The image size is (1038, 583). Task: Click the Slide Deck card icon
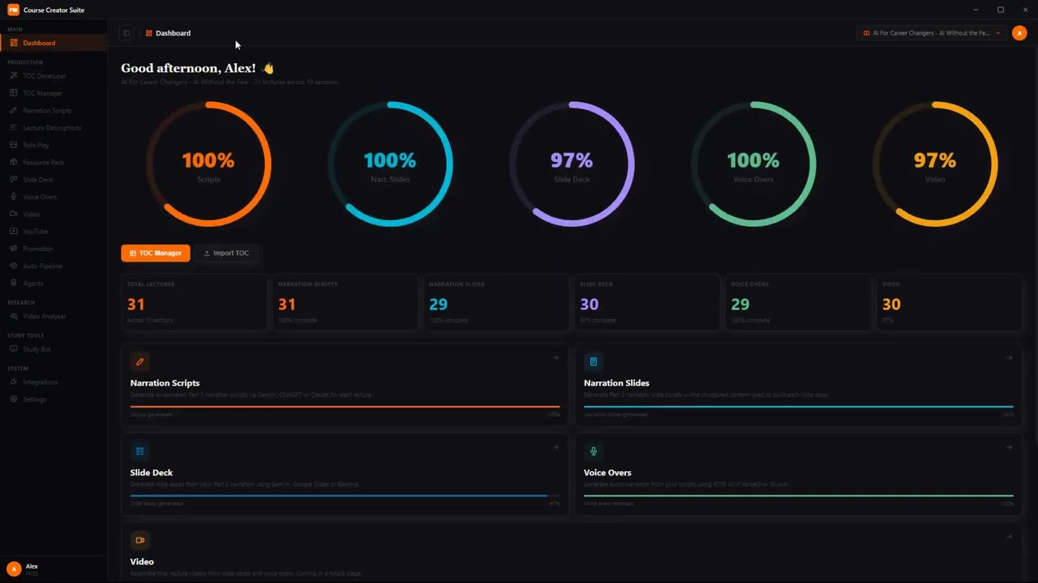(139, 451)
